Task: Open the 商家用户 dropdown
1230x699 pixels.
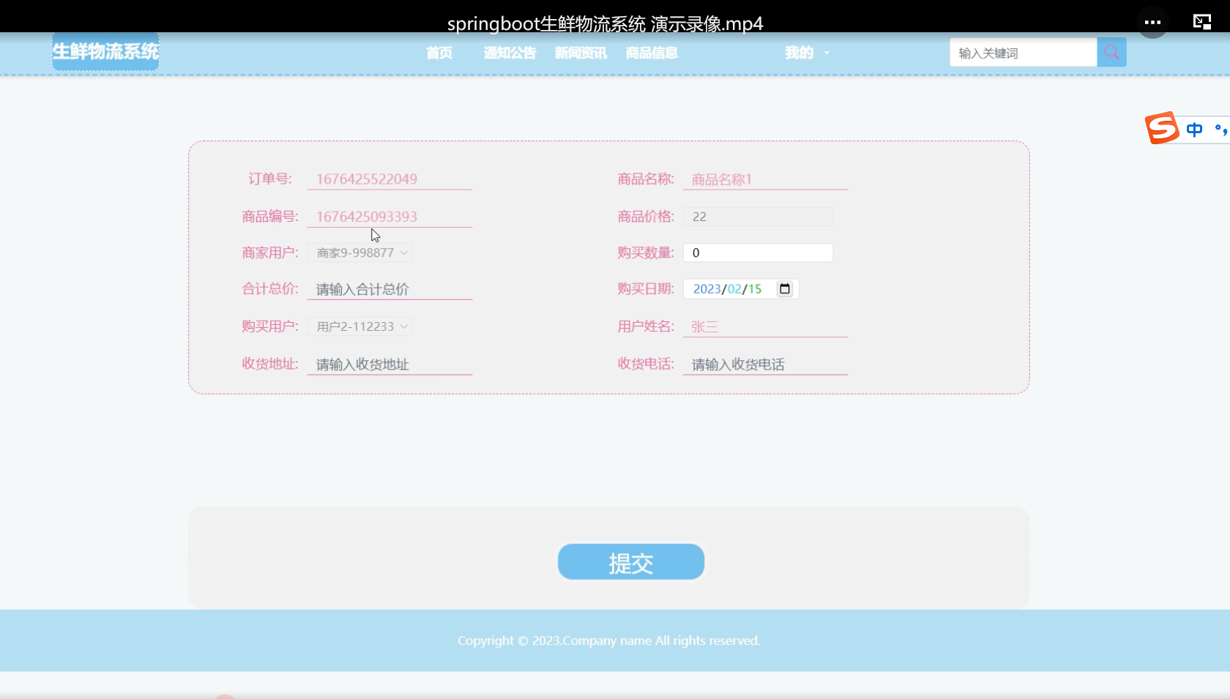Action: (360, 253)
